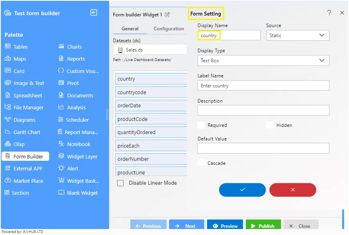Choose the Card widget
Viewport: 349px width, 235px height.
point(14,71)
